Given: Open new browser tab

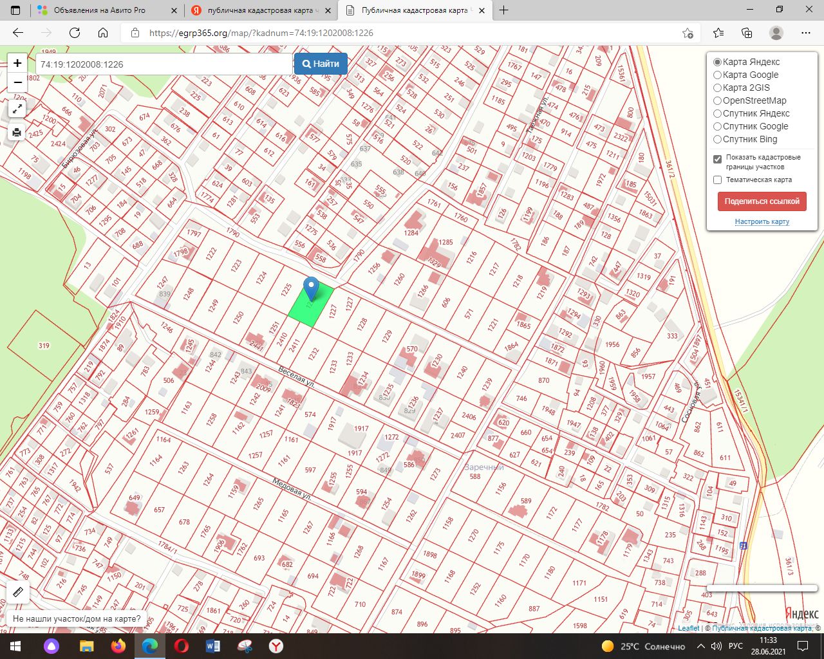Looking at the screenshot, I should tap(503, 10).
